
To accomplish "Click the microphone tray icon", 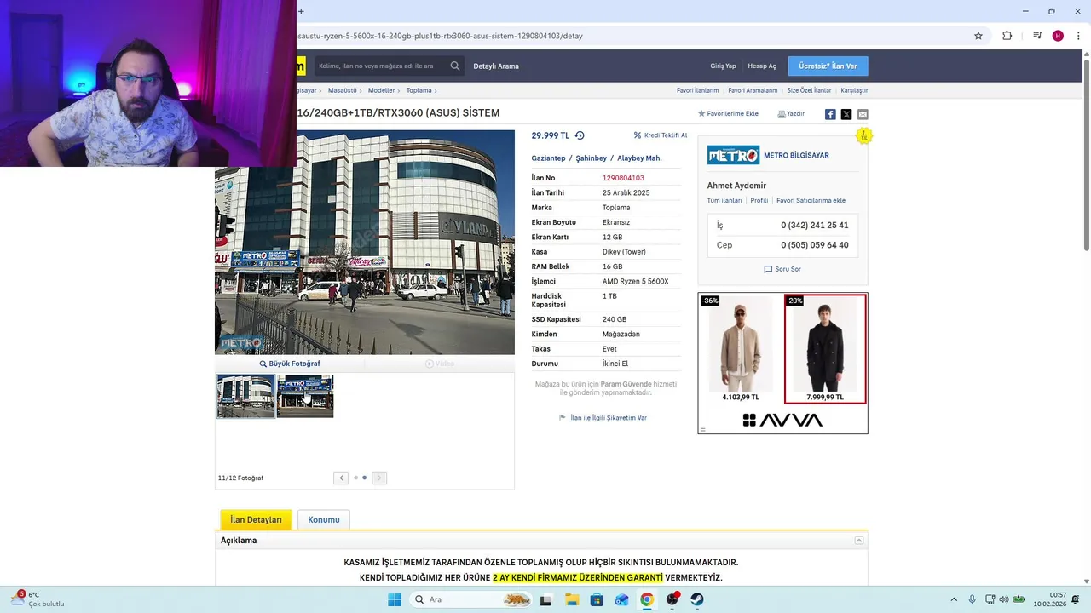I will (973, 599).
